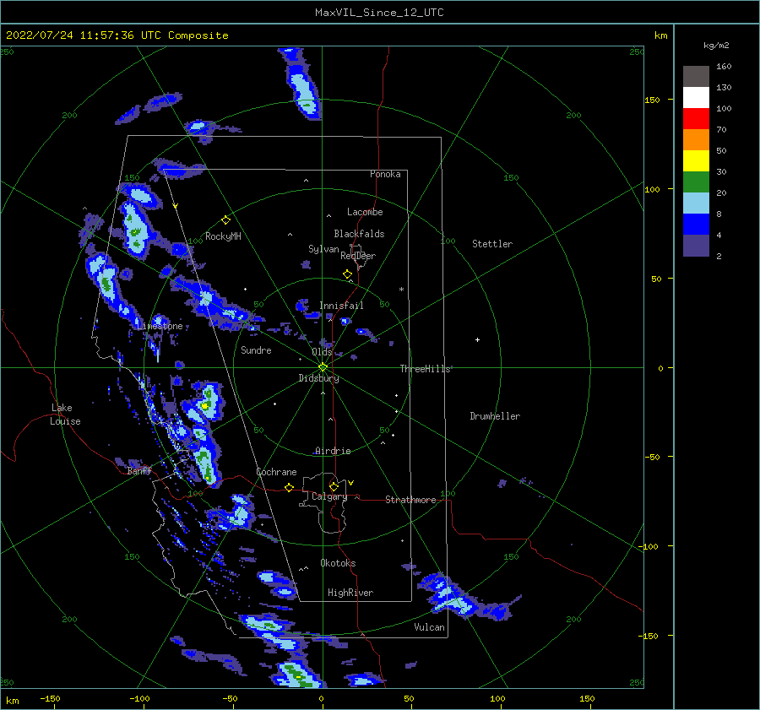760x710 pixels.
Task: Click the Strathmore label
Action: click(410, 500)
